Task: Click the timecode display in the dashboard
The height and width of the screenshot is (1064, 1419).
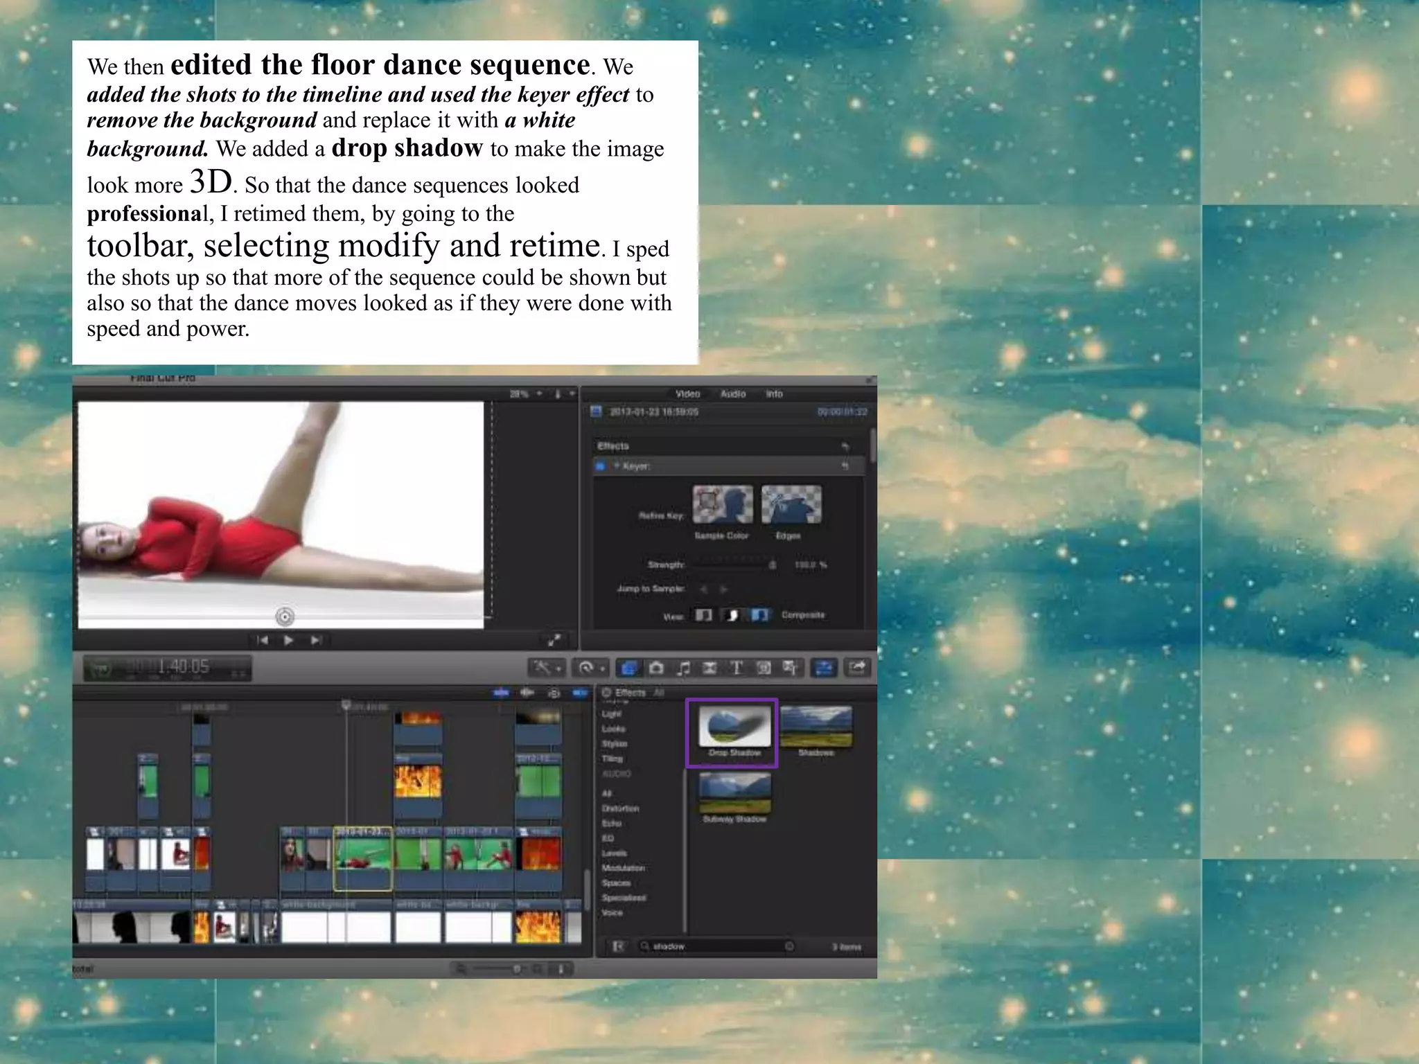Action: tap(167, 668)
